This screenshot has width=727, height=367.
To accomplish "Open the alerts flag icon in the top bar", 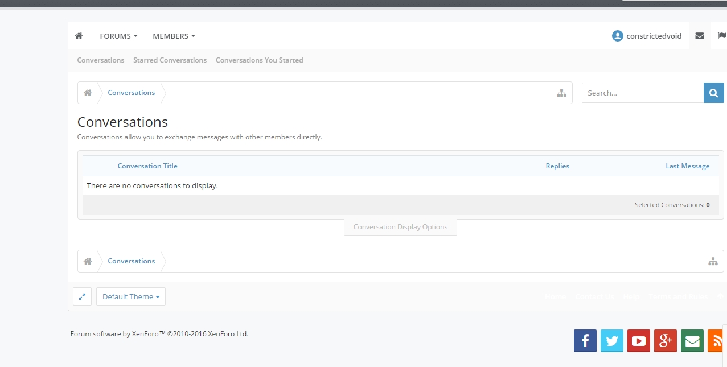I will coord(721,36).
